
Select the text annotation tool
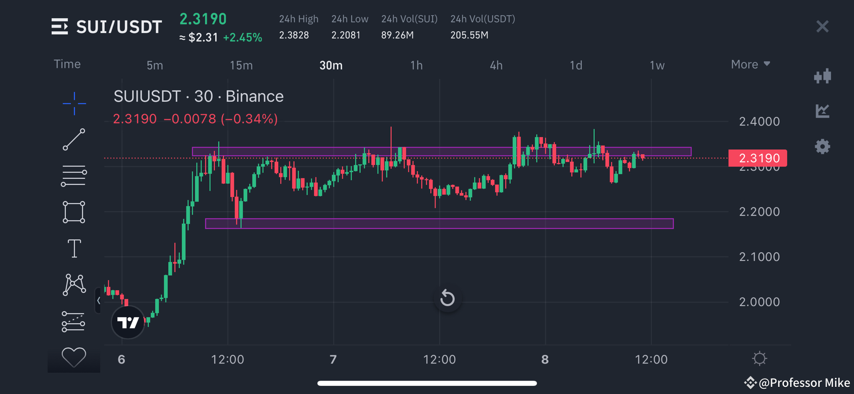74,248
